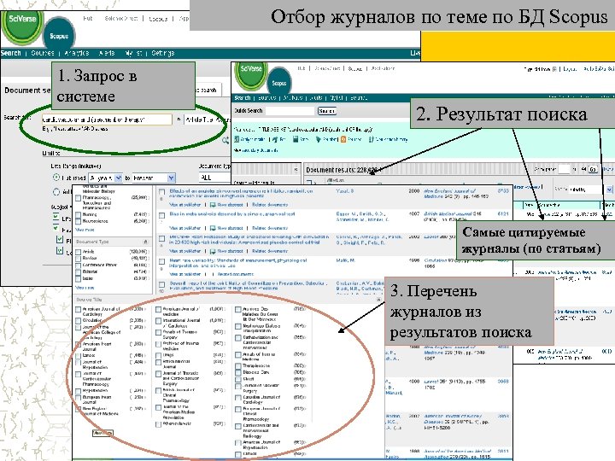Open the Sort by dropdown in results

click(590, 190)
